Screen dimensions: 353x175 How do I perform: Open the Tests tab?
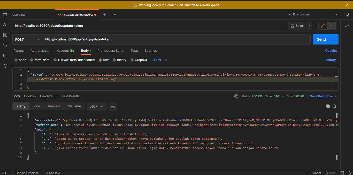(x=134, y=51)
